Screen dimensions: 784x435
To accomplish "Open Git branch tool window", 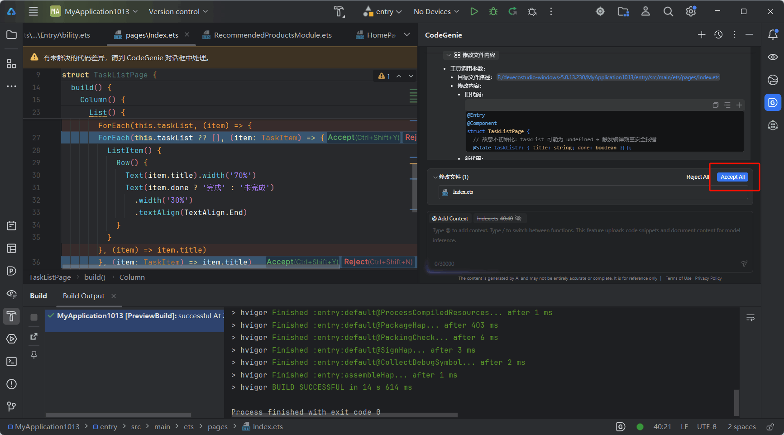I will 12,406.
